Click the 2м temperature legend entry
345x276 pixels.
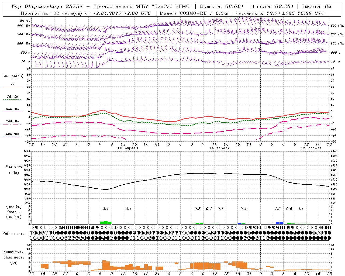coord(13,85)
